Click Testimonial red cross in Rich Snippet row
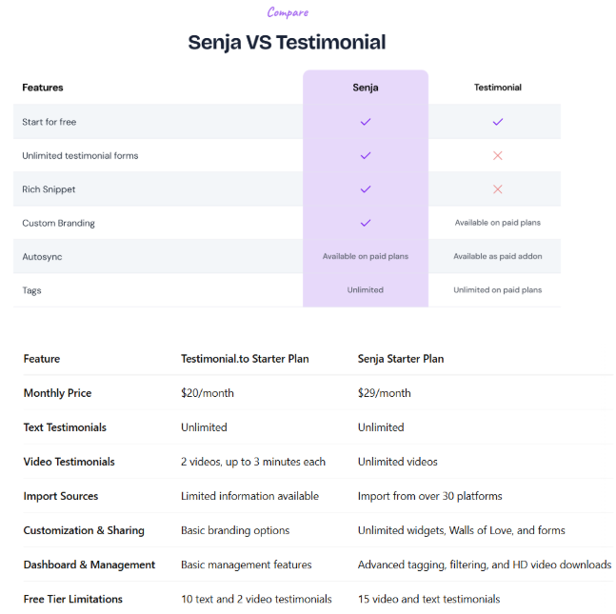 498,189
